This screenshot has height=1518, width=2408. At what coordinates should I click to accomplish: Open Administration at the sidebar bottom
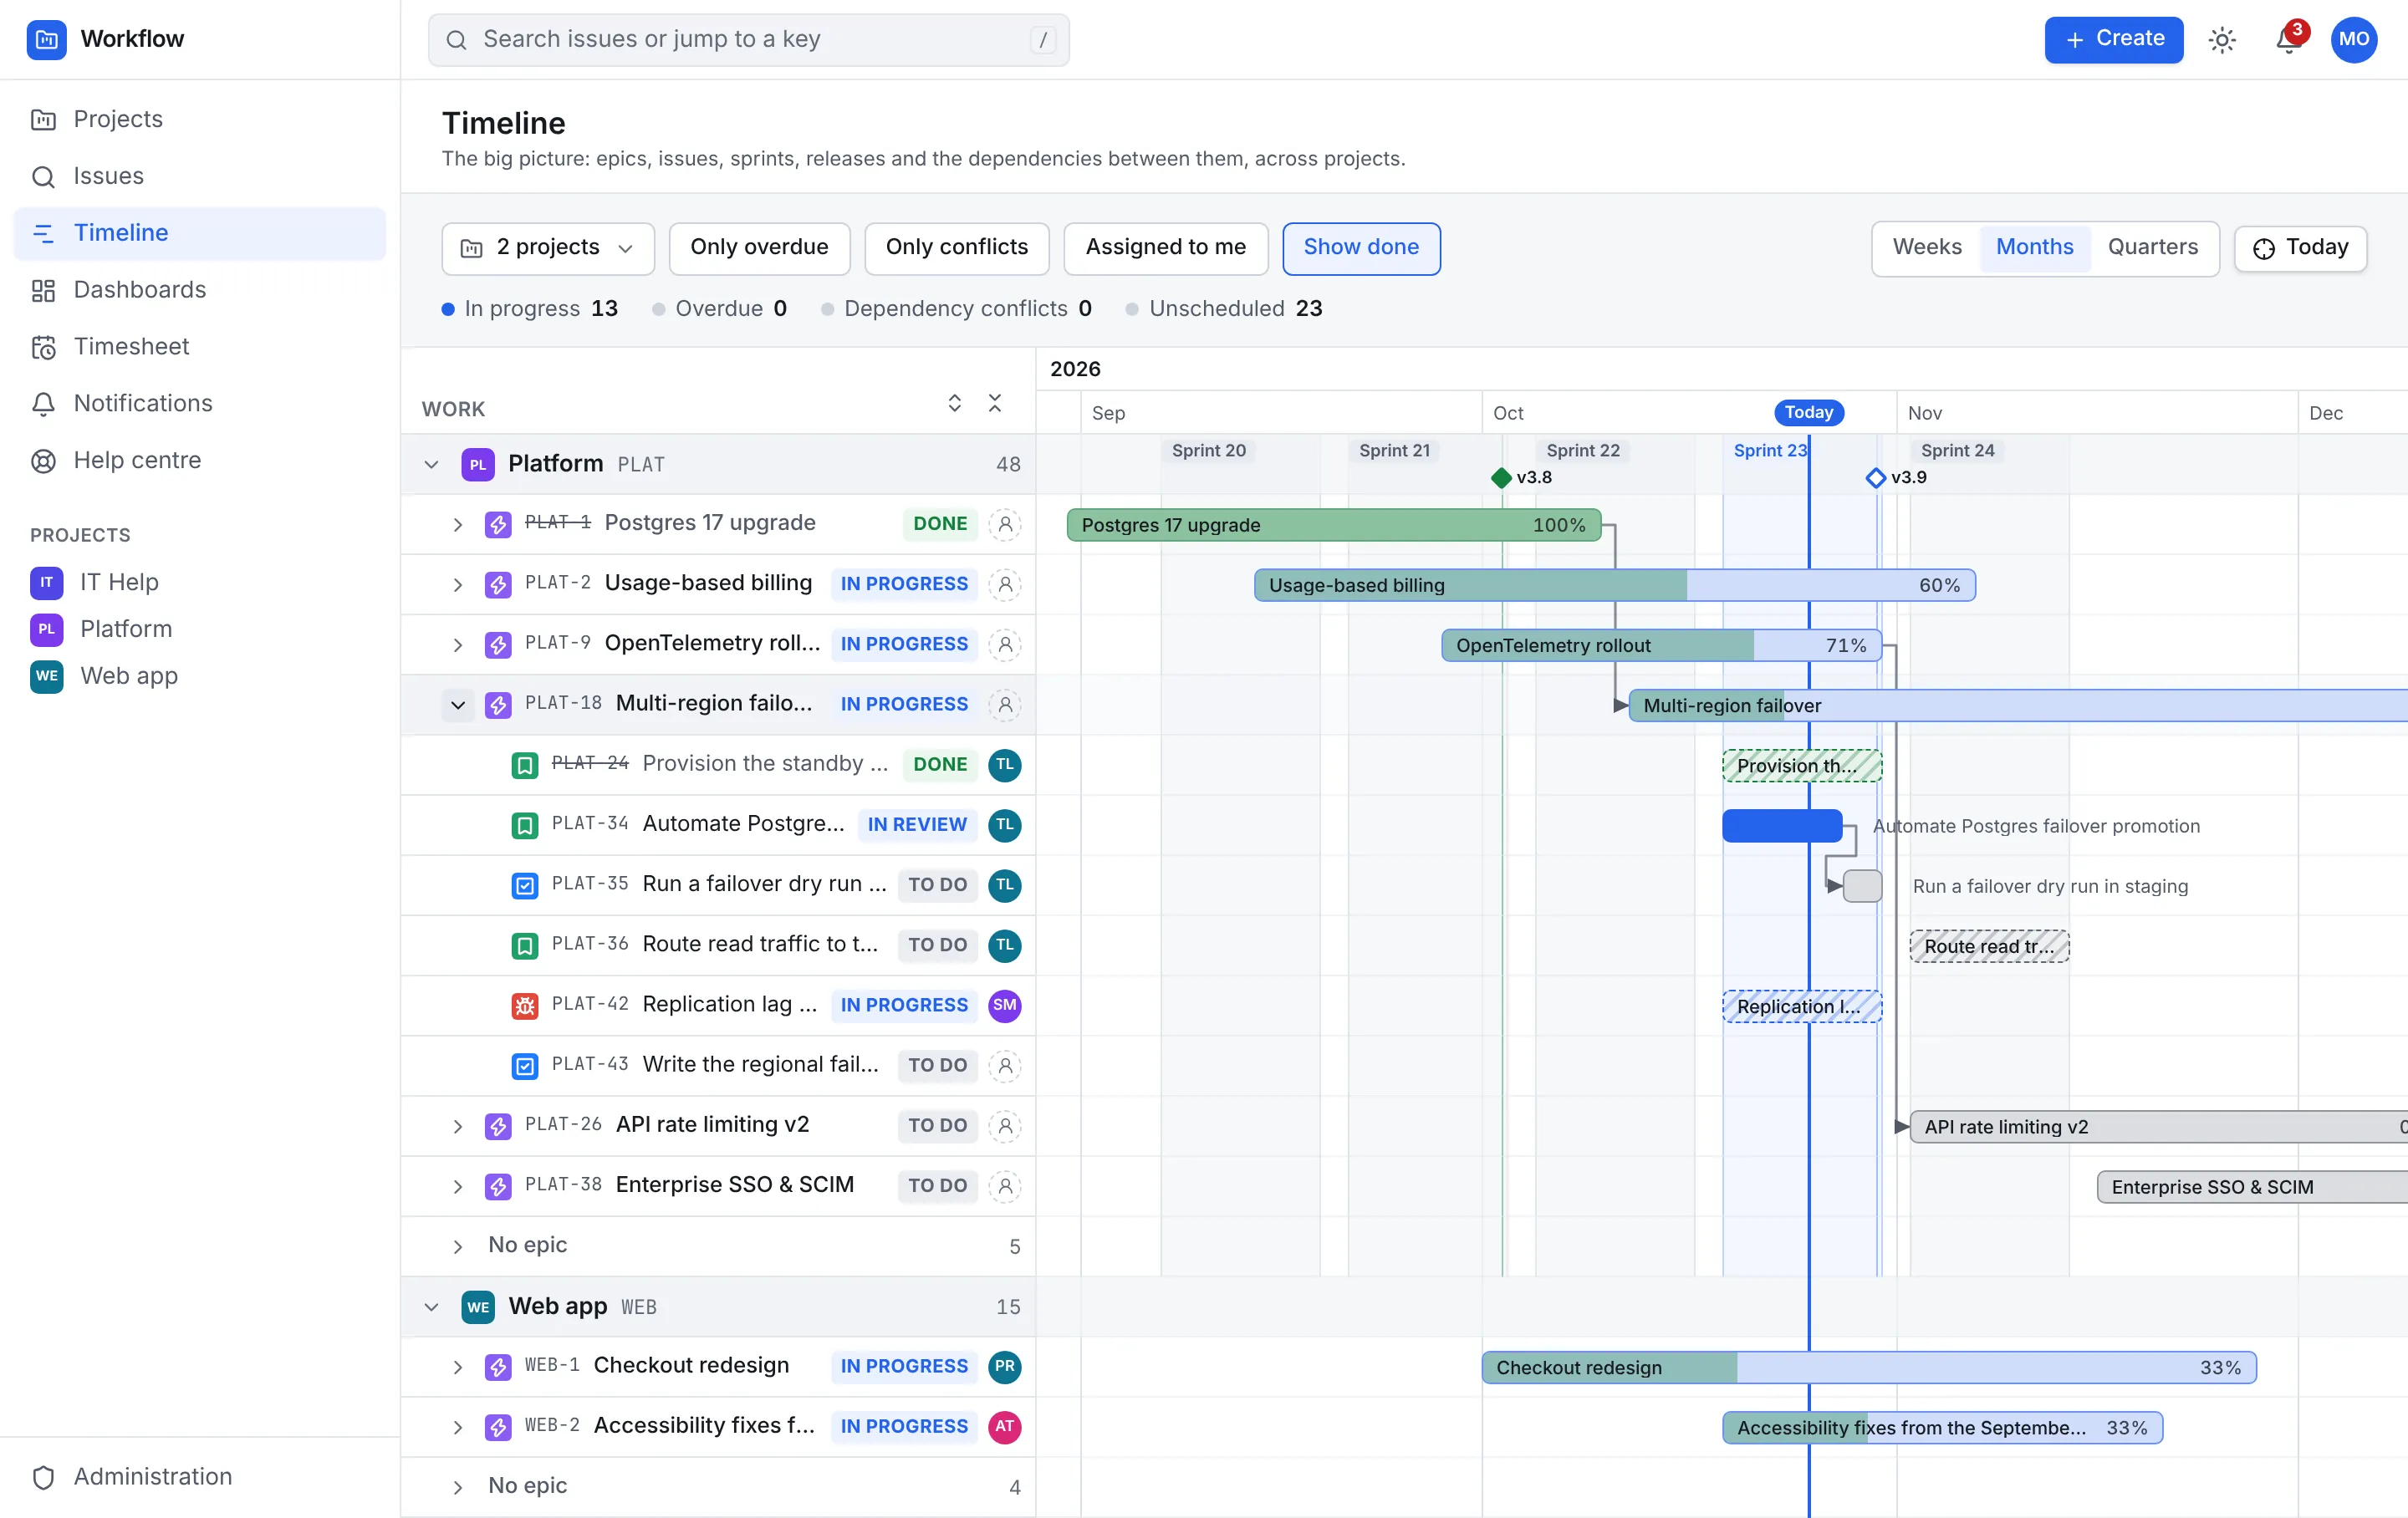point(200,1477)
